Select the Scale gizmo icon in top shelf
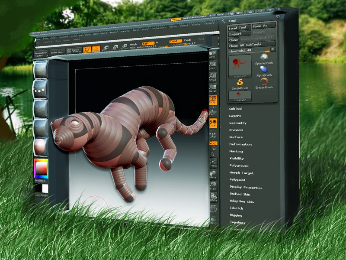The height and width of the screenshot is (260, 346). [x=115, y=47]
